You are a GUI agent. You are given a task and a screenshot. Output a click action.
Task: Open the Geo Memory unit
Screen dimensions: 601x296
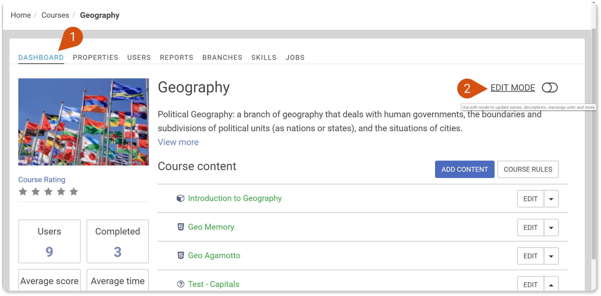pyautogui.click(x=211, y=227)
